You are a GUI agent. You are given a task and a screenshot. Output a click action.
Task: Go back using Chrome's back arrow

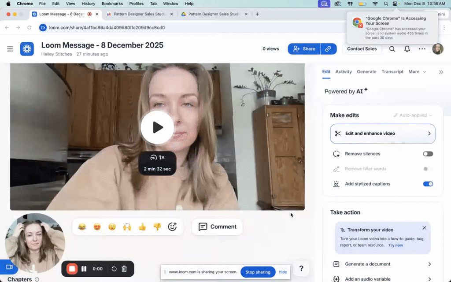coord(7,28)
